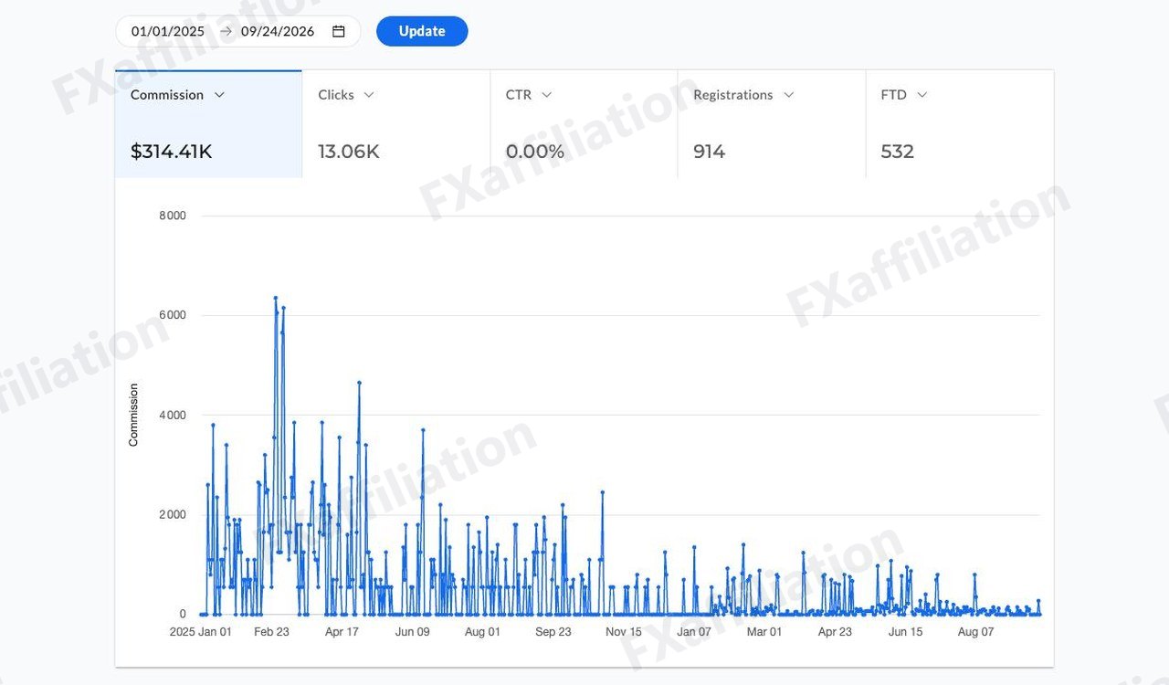
Task: Click the Mar 01 axis label
Action: tap(764, 632)
